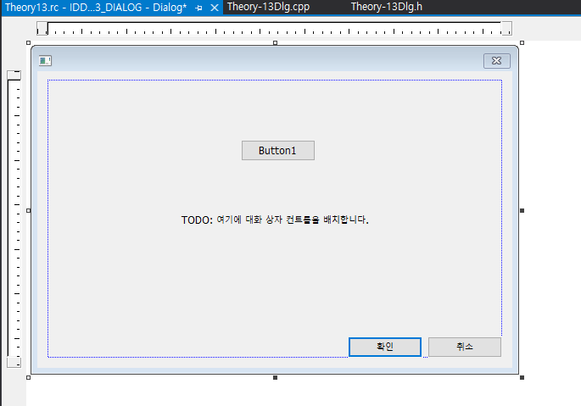Screen dimensions: 581x406
Task: Click the dialog preview close X button
Action: pyautogui.click(x=497, y=61)
